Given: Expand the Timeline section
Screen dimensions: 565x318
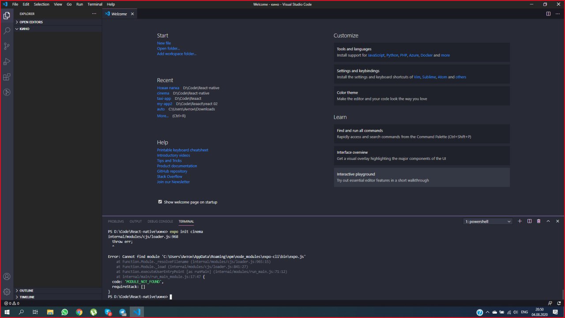Looking at the screenshot, I should click(x=58, y=297).
